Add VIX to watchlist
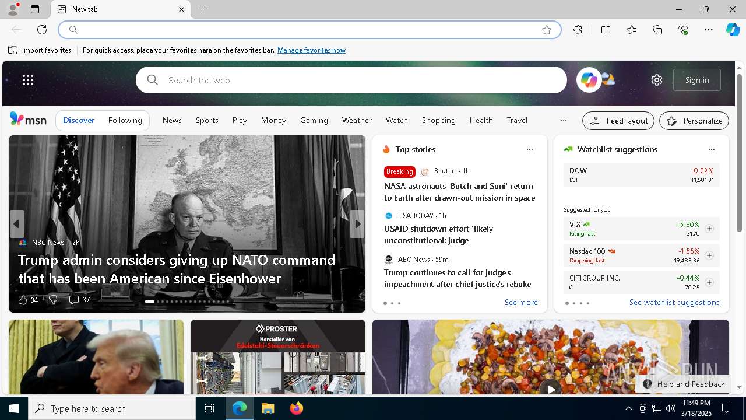This screenshot has width=746, height=420. click(709, 229)
